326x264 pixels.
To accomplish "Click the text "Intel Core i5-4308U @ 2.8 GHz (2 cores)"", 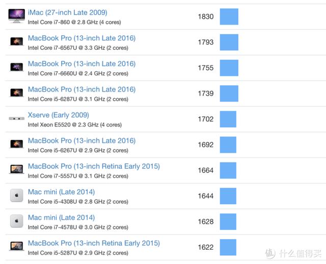I will [78, 202].
